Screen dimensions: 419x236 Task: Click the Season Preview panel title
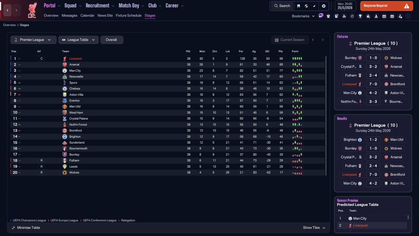[348, 200]
